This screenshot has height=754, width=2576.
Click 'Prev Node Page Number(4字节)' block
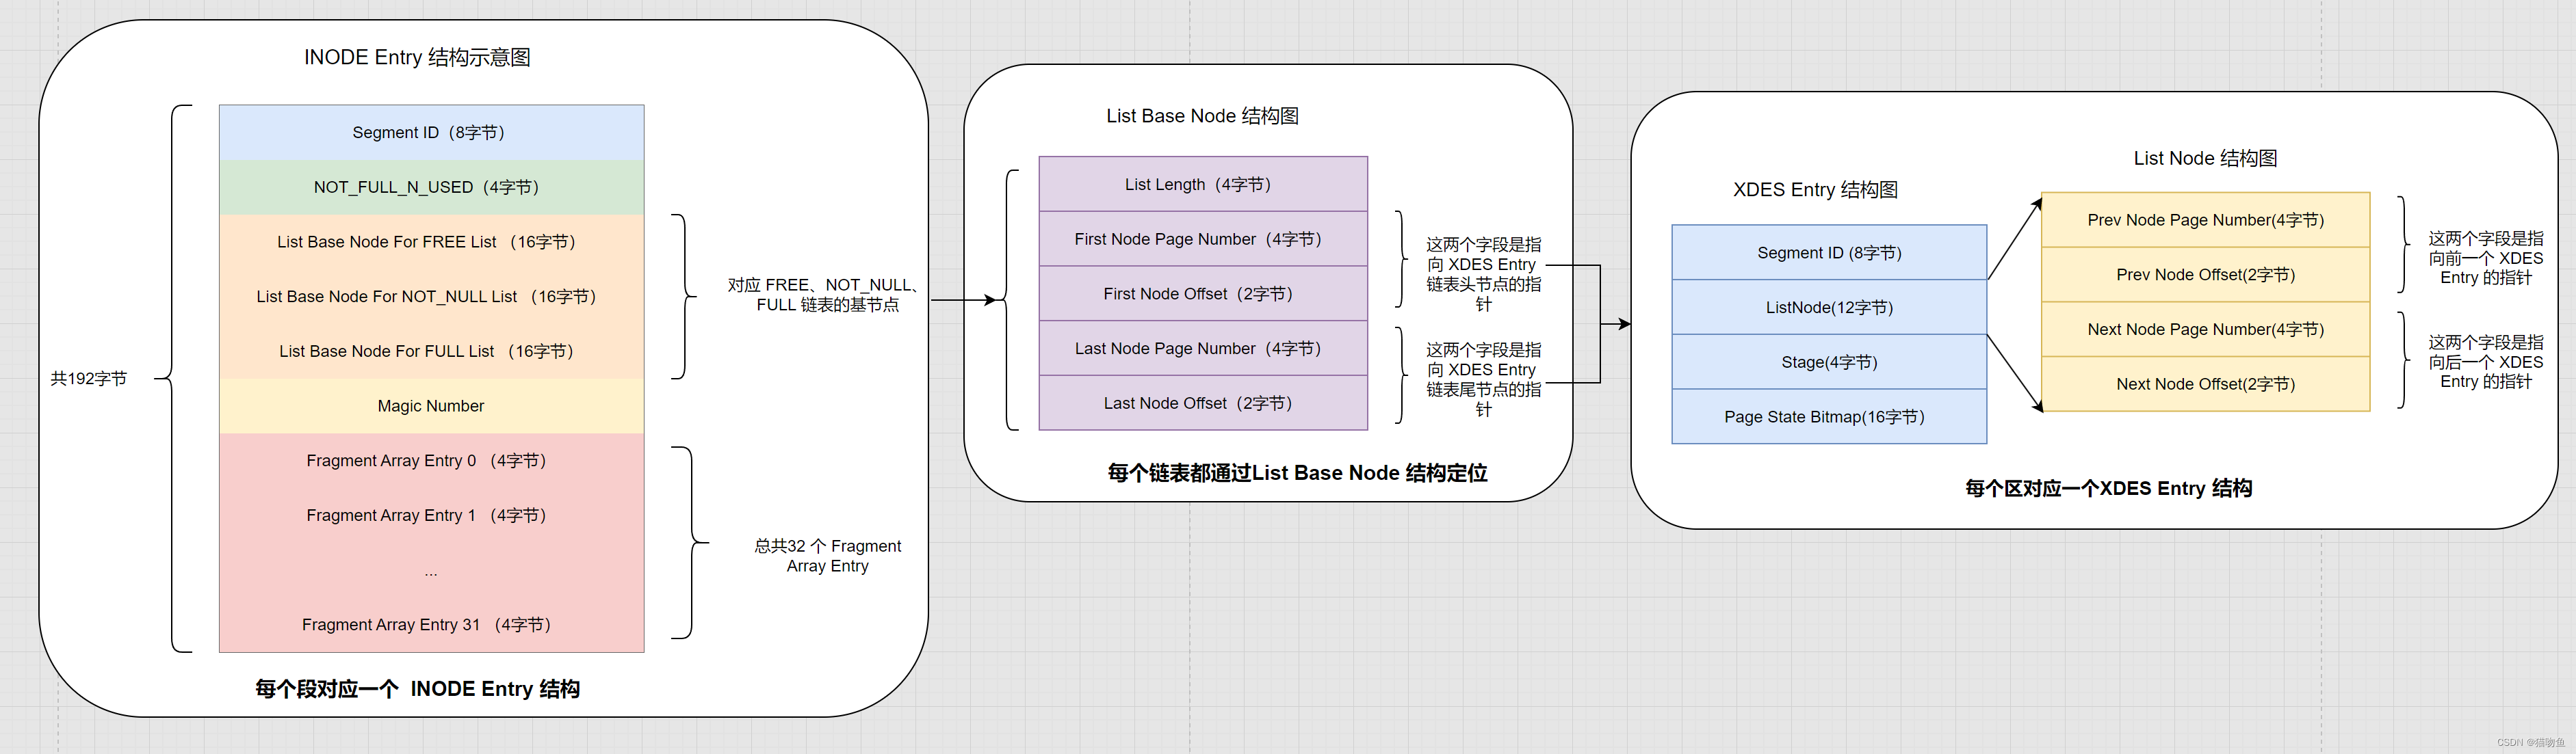[x=2205, y=219]
